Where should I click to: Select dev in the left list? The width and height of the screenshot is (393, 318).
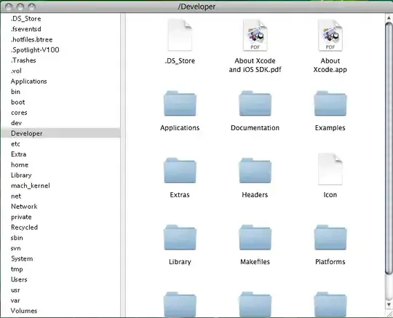[16, 123]
